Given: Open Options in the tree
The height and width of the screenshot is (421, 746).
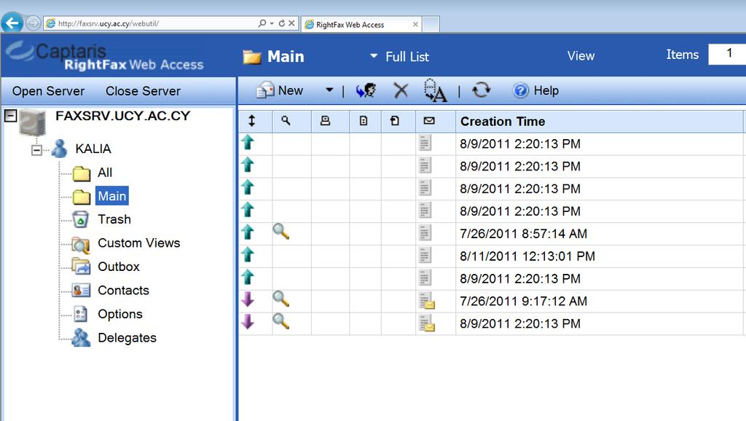Looking at the screenshot, I should tap(120, 315).
